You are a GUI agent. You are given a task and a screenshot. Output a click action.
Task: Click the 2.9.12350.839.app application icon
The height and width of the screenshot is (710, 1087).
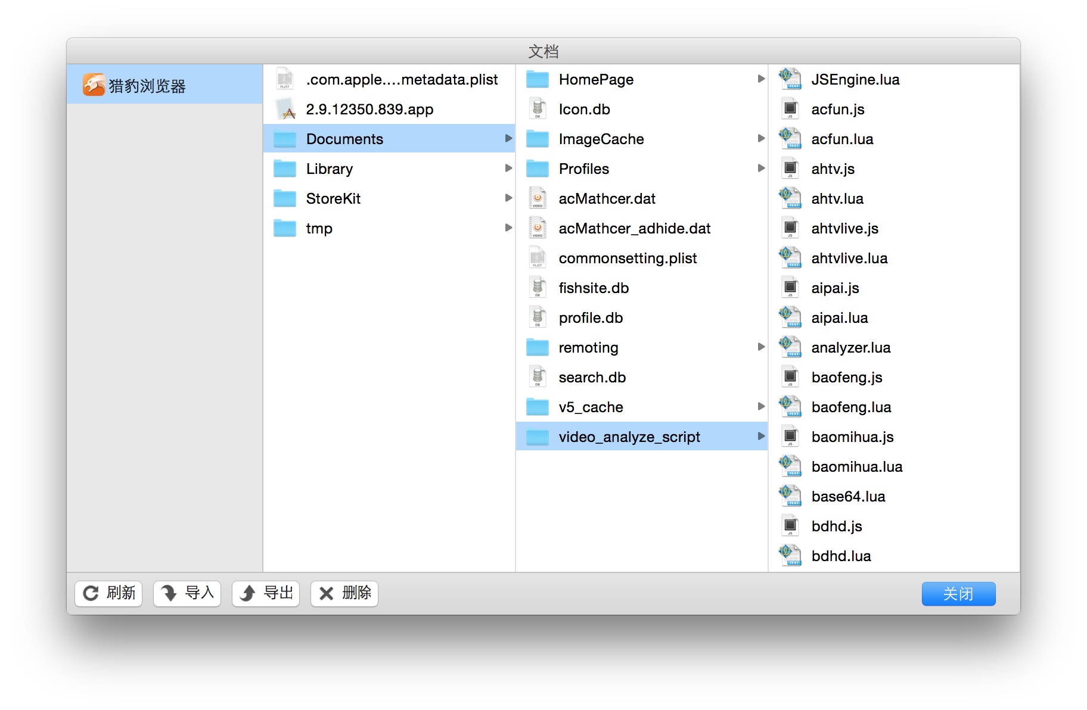pyautogui.click(x=285, y=108)
